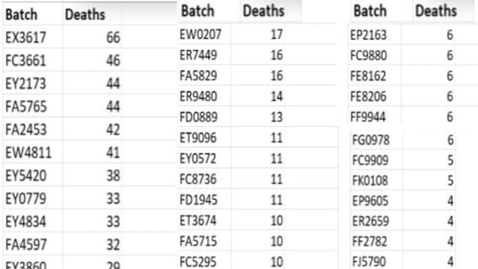Click the ER2659 batch entry
This screenshot has height=269, width=478.
371,221
